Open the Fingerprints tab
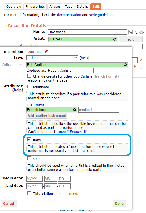 point(35,7)
